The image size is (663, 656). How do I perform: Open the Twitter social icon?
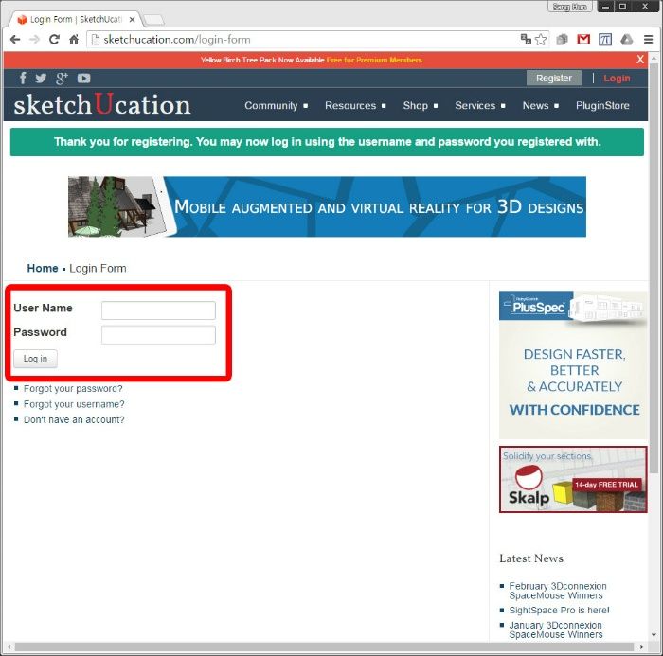[41, 79]
